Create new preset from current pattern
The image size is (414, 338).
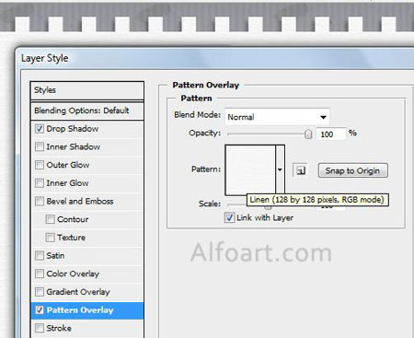click(300, 170)
